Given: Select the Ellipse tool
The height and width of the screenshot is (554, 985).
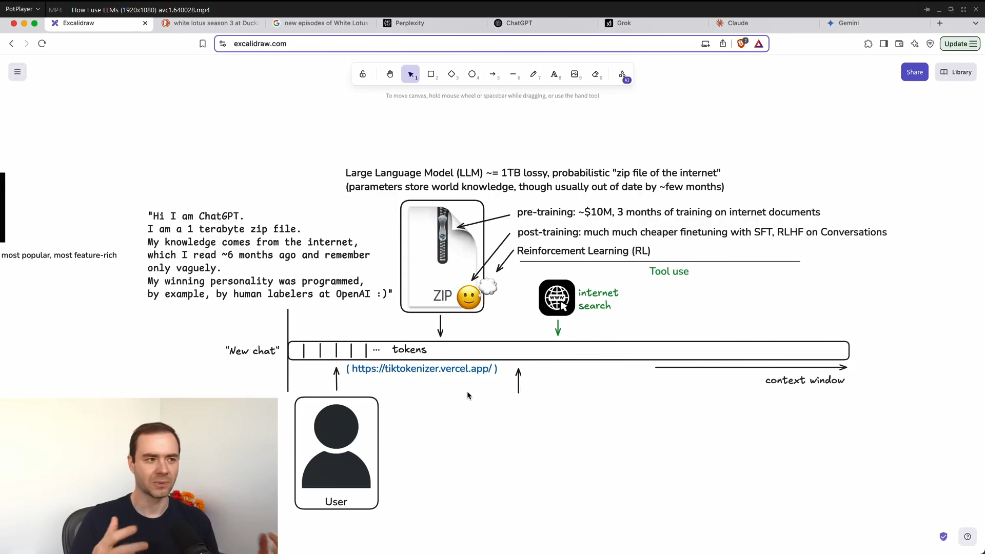Looking at the screenshot, I should tap(472, 74).
